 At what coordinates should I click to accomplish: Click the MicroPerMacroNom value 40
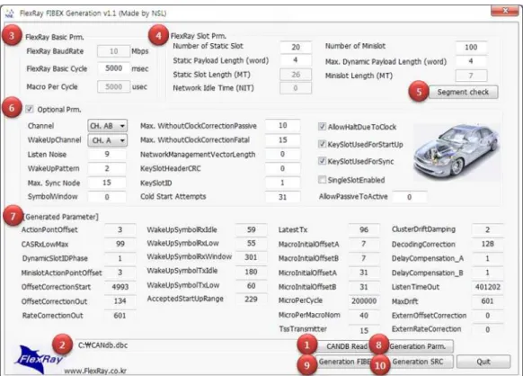(364, 315)
